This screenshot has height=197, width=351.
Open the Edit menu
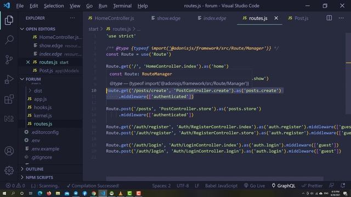34,6
